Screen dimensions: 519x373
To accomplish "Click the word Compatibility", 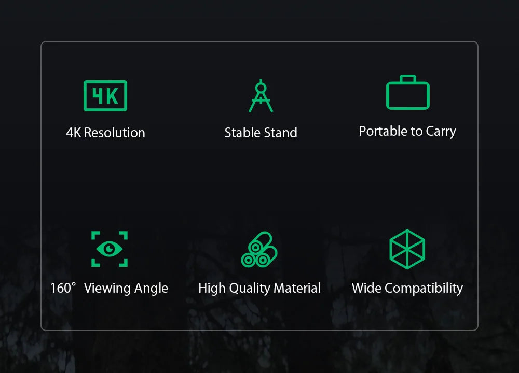I will (424, 289).
